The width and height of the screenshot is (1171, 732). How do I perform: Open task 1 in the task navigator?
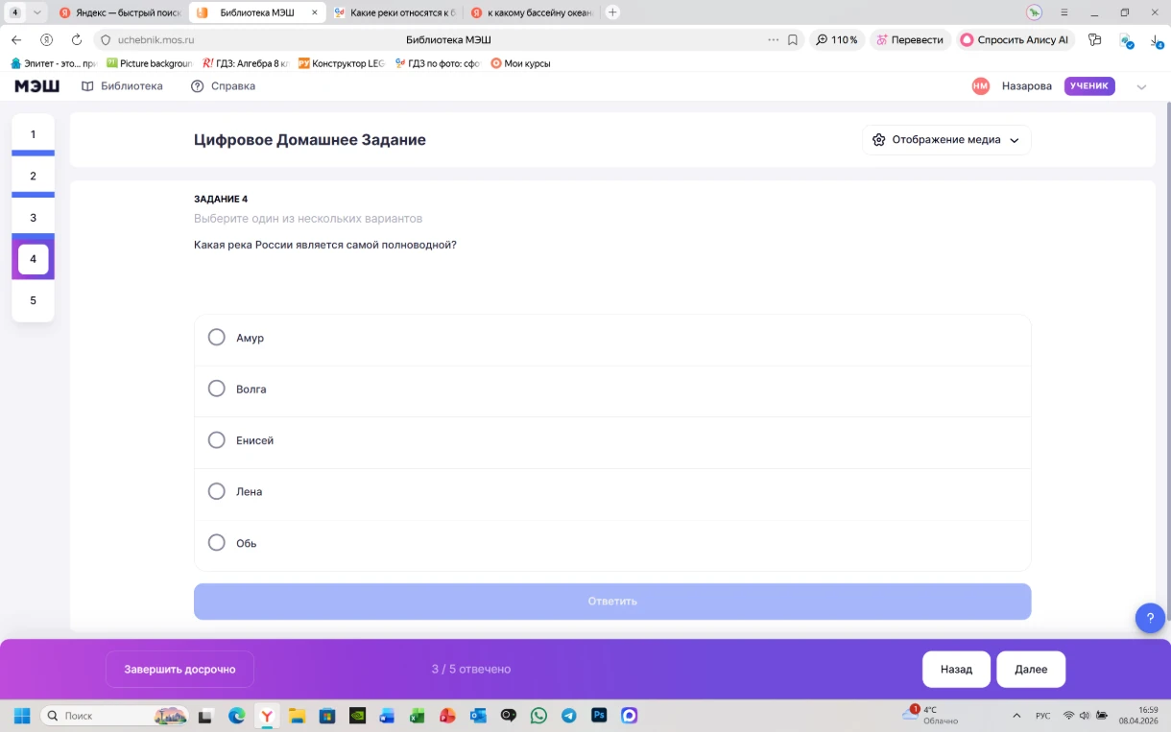tap(33, 134)
